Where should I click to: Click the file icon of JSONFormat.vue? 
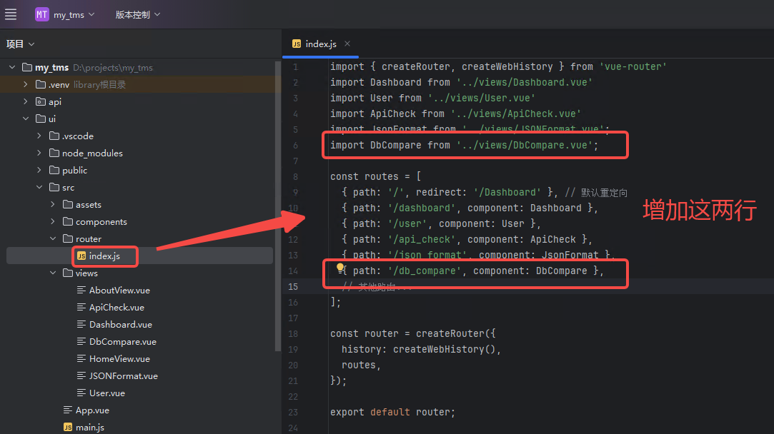point(81,375)
